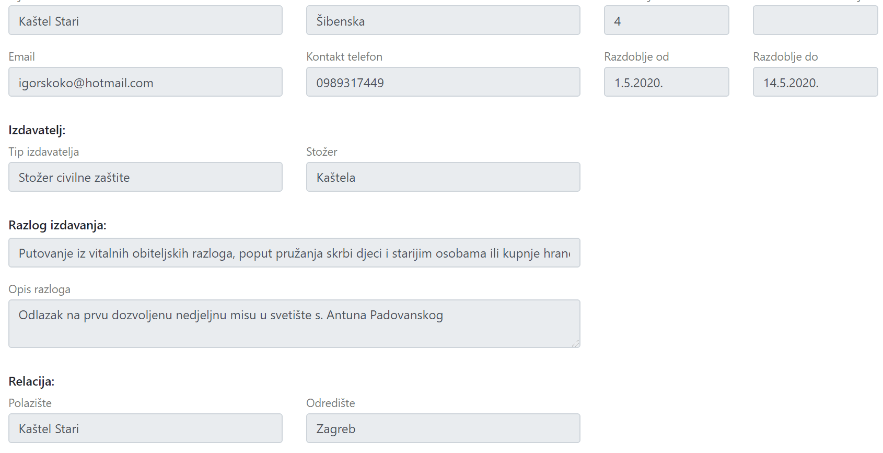This screenshot has height=453, width=883.
Task: Select the field containing number 4
Action: pyautogui.click(x=666, y=21)
